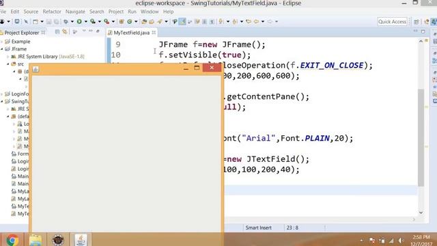Click the Last Edit Location arrow icon

pyautogui.click(x=249, y=21)
